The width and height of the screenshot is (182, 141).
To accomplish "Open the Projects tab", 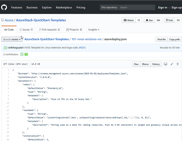I will tap(74, 30).
